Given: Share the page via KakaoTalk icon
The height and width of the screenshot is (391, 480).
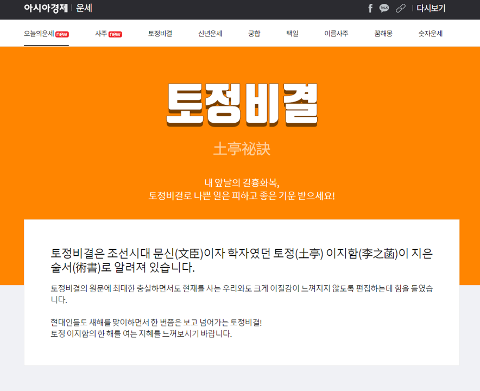Looking at the screenshot, I should pos(384,9).
